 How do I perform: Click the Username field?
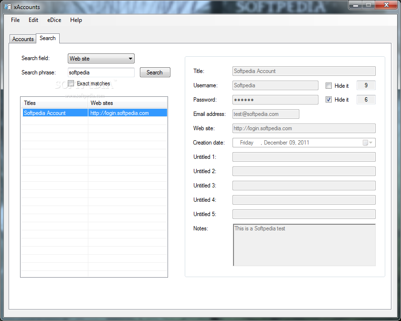point(275,85)
